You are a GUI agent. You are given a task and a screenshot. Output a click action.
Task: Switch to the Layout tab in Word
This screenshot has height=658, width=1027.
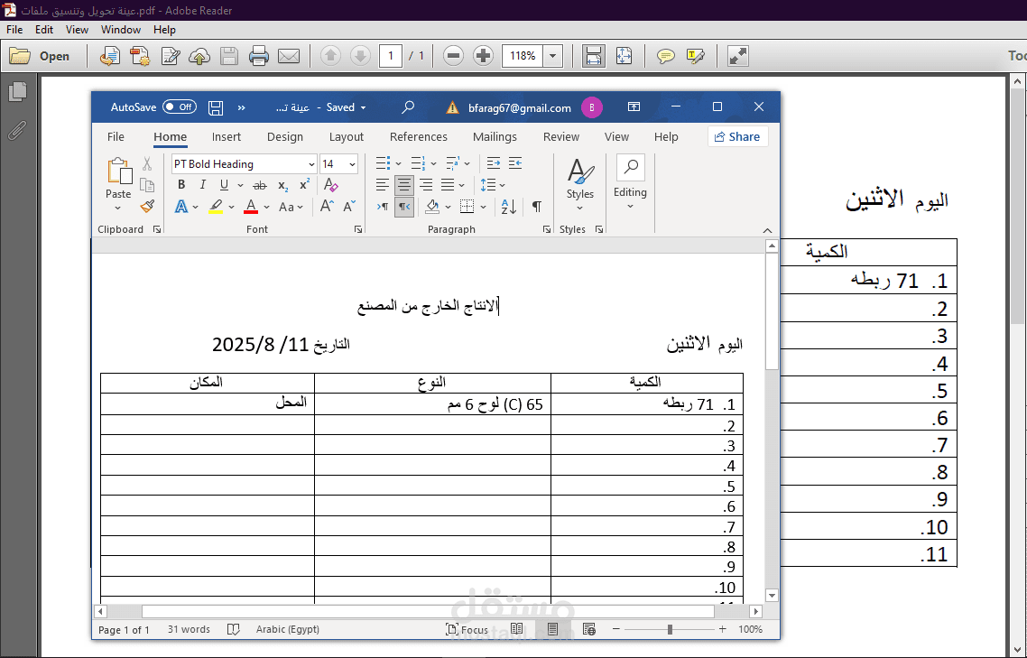coord(346,136)
